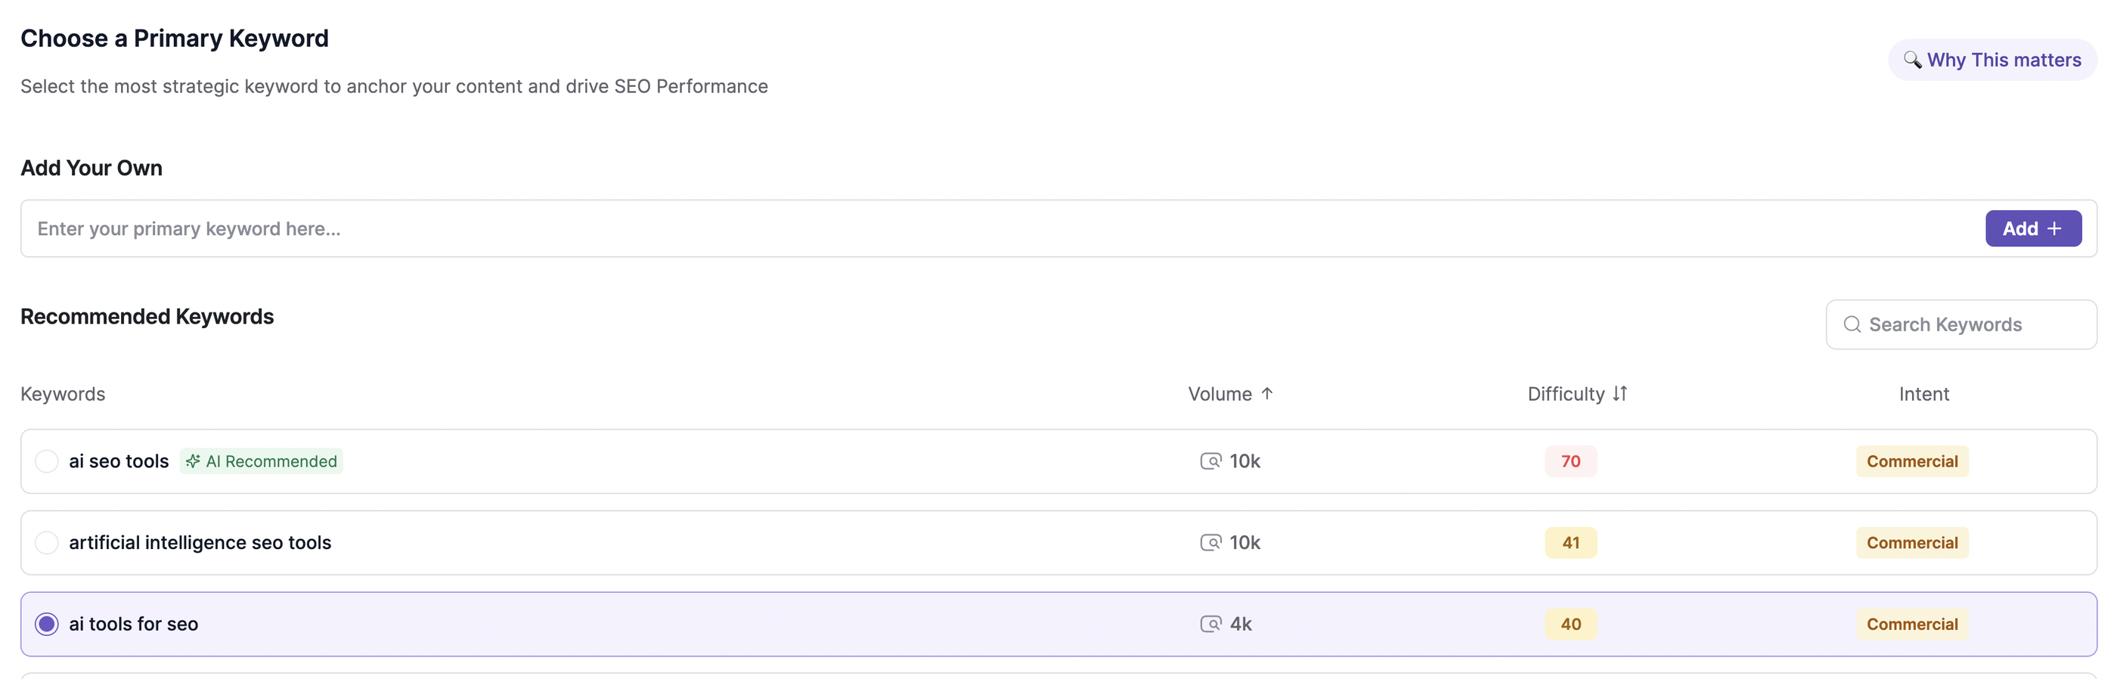Select the ai seo tools radio button
Viewport: 2117px width, 679px height.
coord(47,461)
